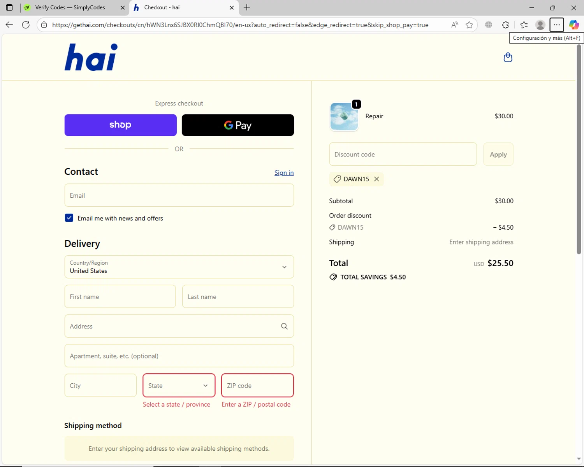This screenshot has height=467, width=584.
Task: Click the page vertical scrollbar
Action: pyautogui.click(x=579, y=149)
